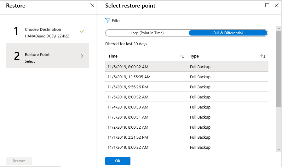Select the Full & Differential option

228,33
